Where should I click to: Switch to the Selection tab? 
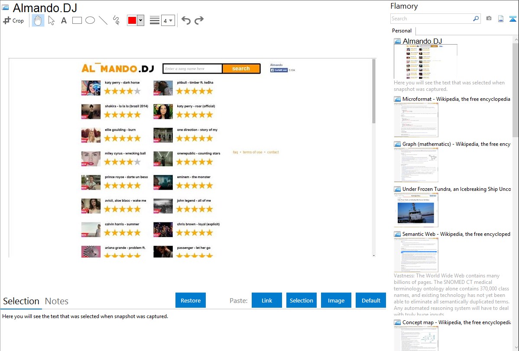tap(21, 301)
